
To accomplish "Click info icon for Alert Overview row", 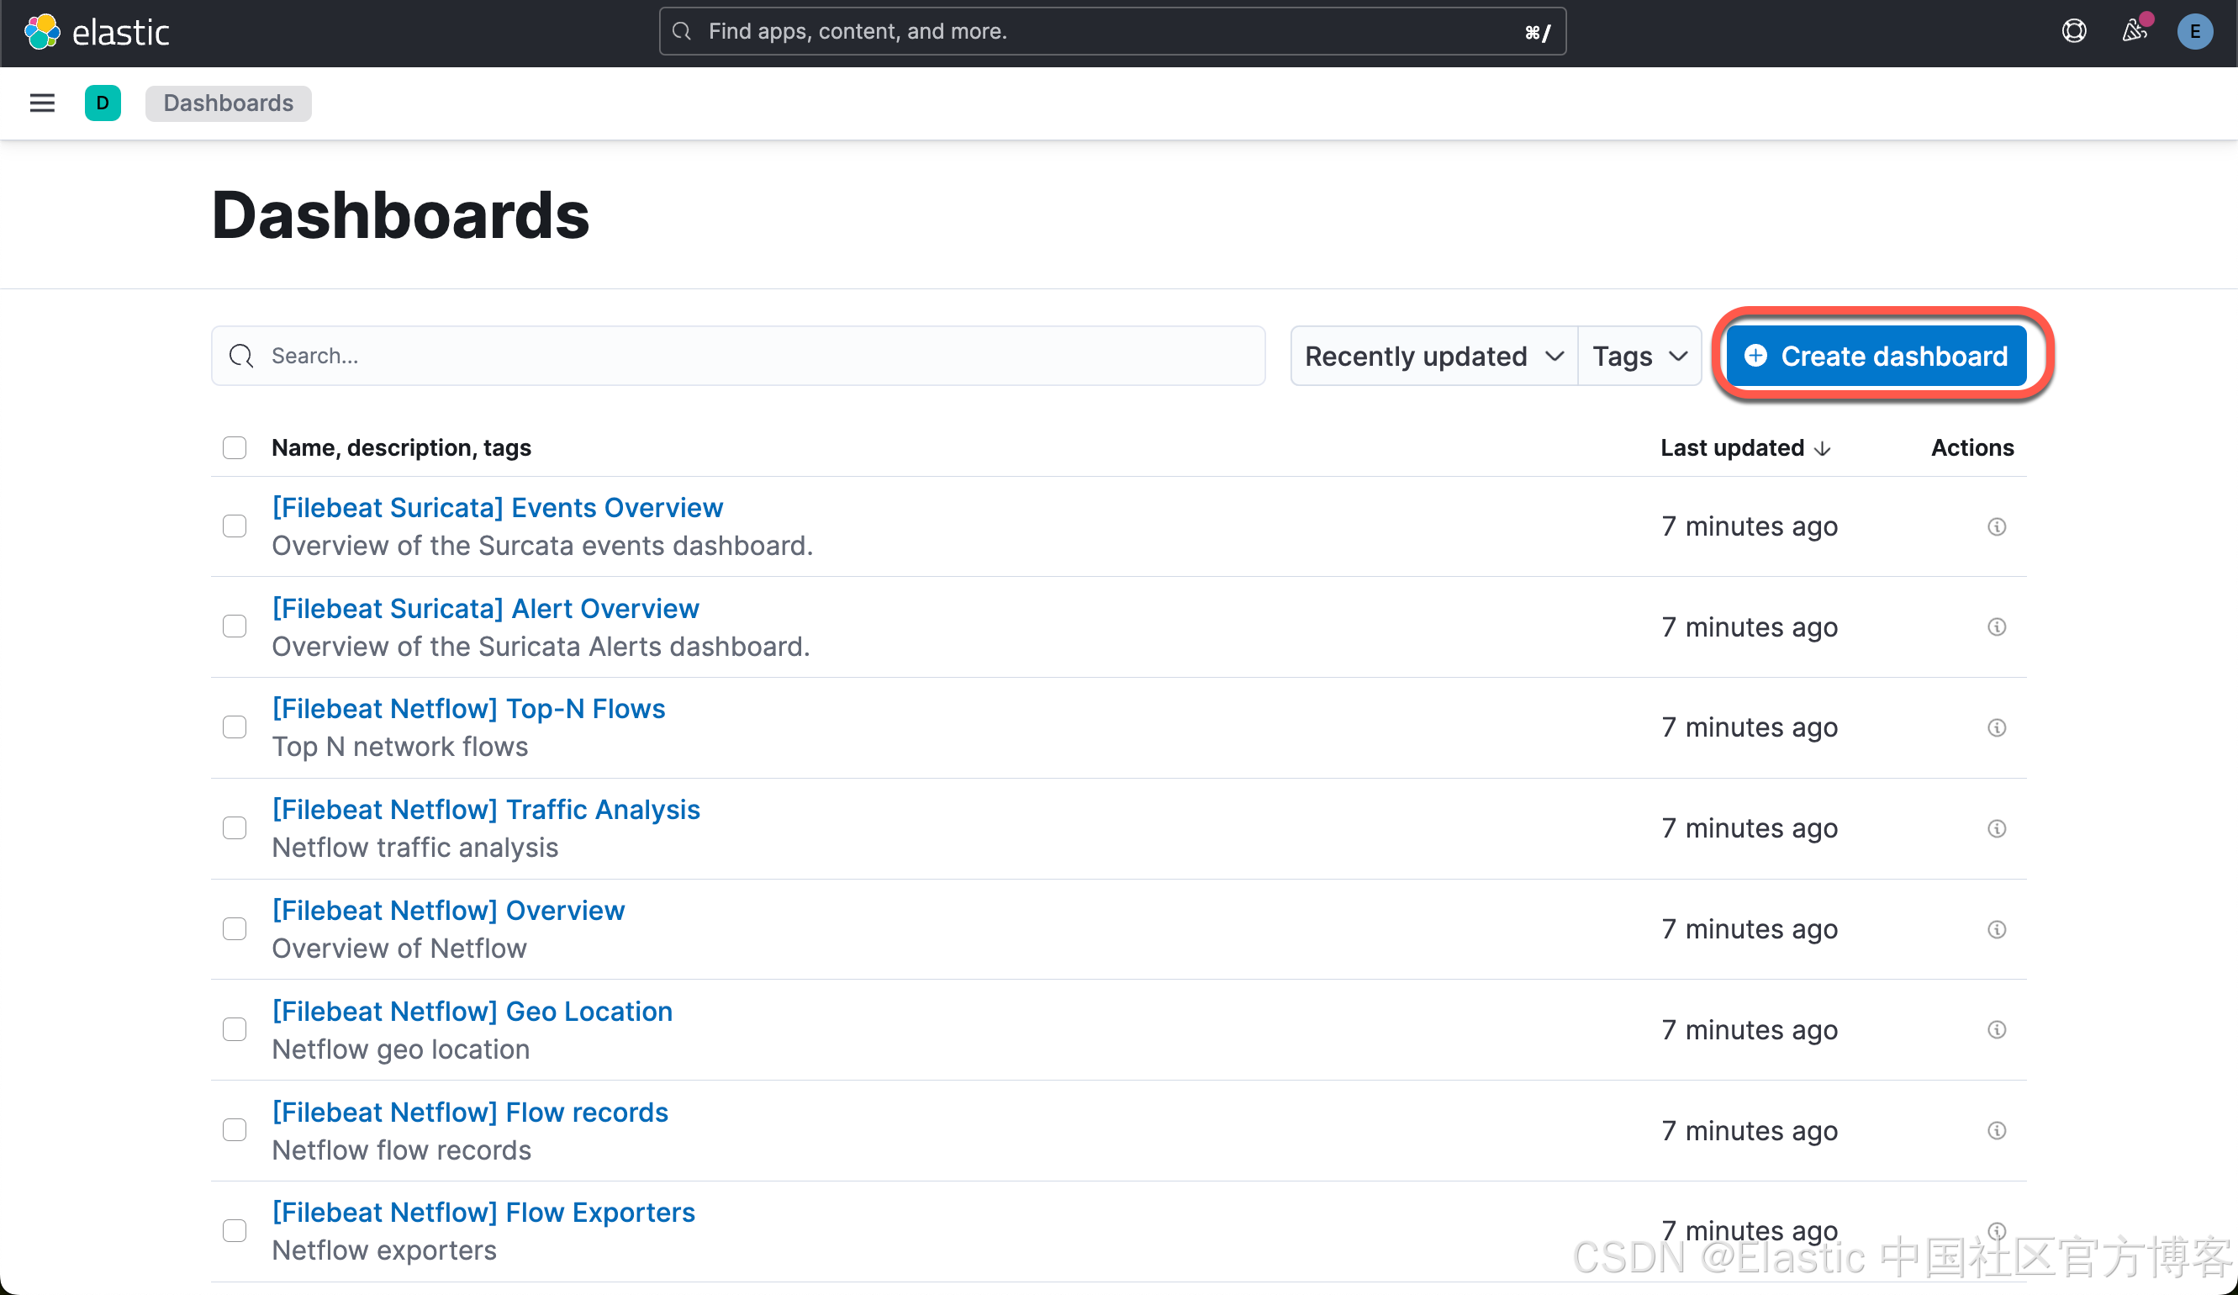I will [1997, 627].
